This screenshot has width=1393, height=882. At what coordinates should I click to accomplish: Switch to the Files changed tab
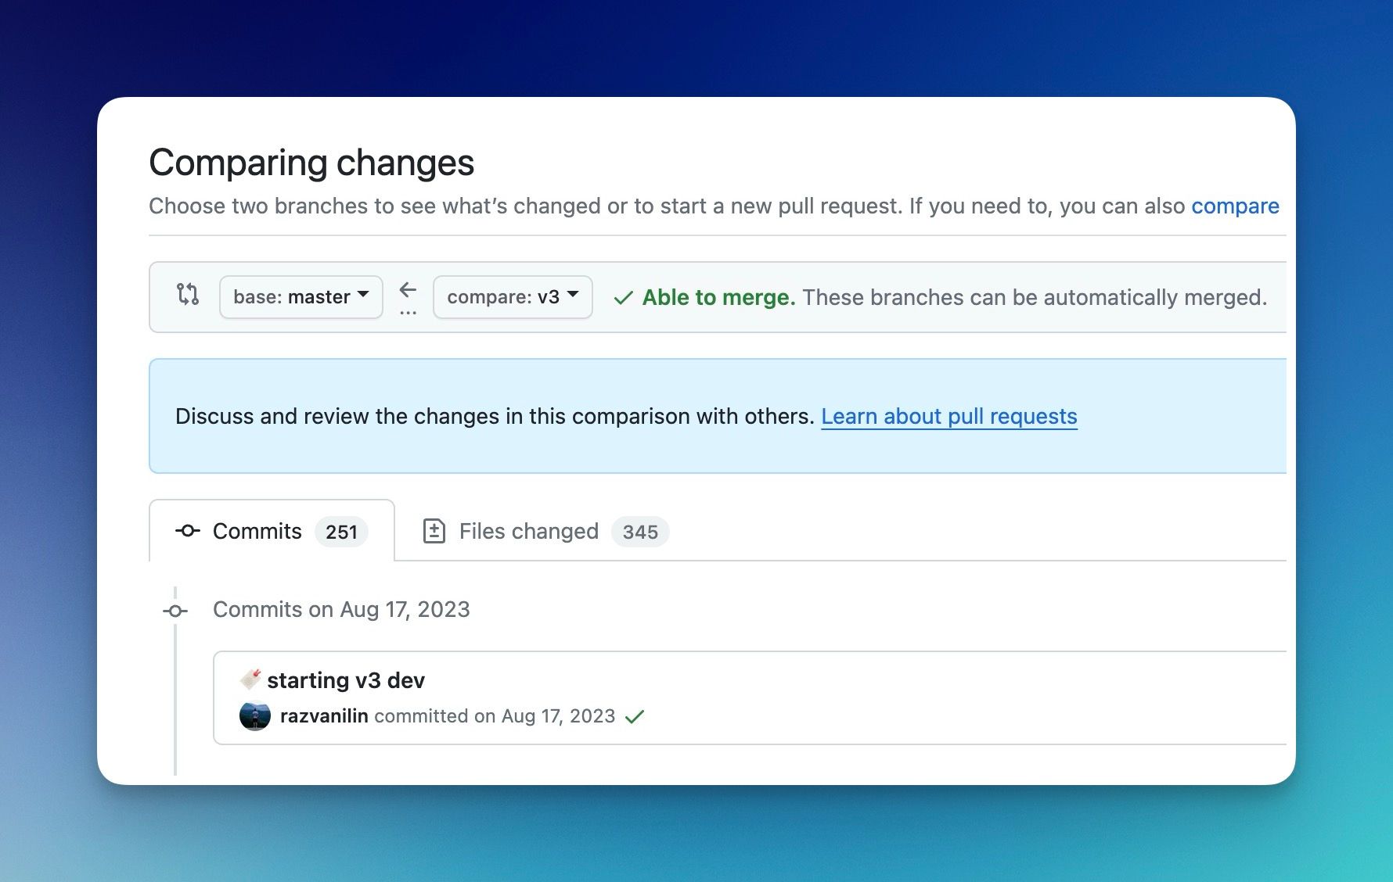528,531
